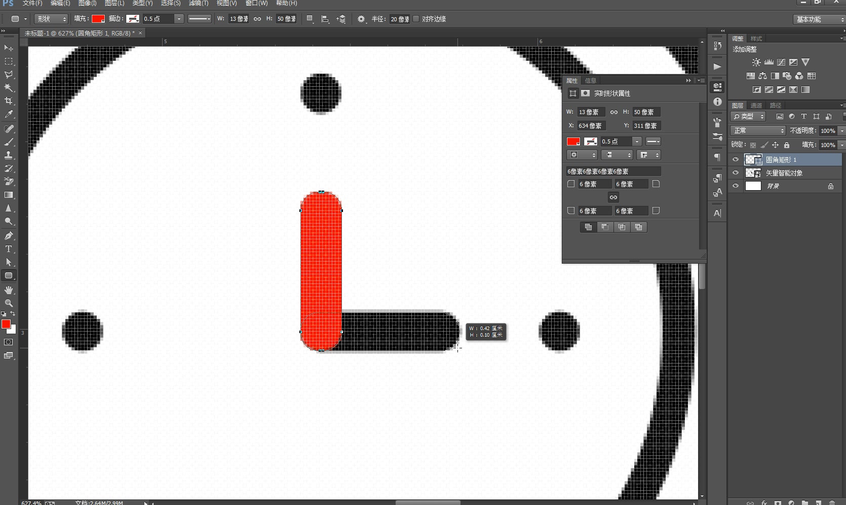Screen dimensions: 846x505
Task: Select the Crop tool
Action: [9, 101]
